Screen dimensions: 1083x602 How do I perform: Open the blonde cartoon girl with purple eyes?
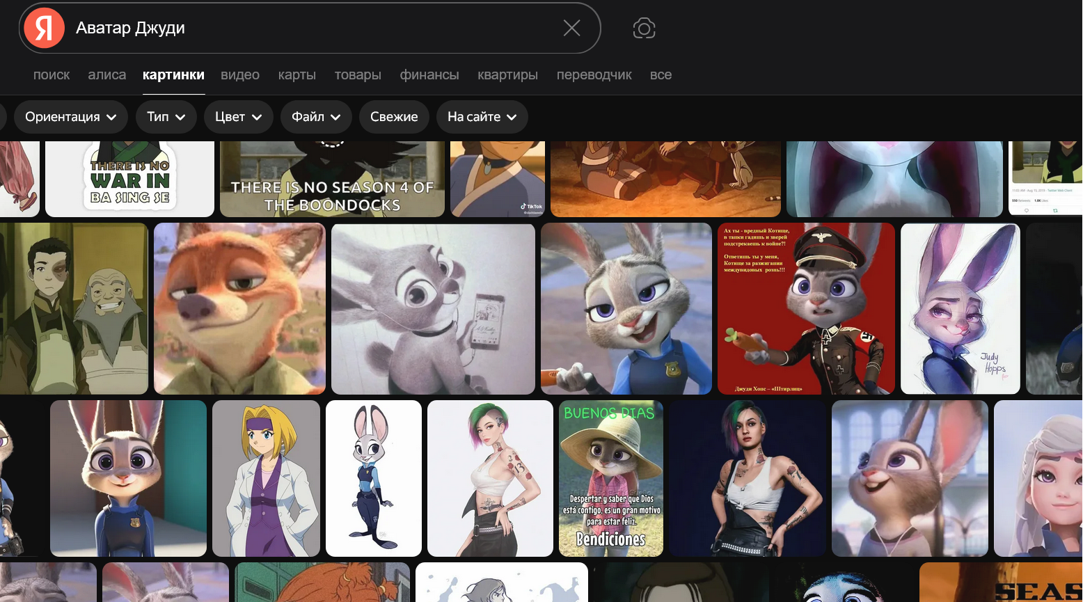[x=1038, y=478]
